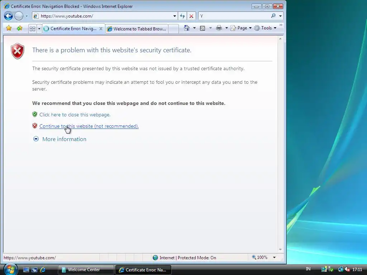
Task: Click the security tray icon with green check
Action: (x=331, y=269)
